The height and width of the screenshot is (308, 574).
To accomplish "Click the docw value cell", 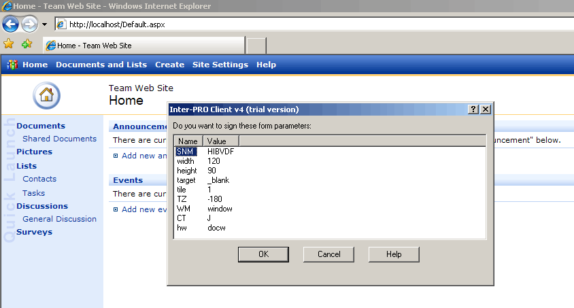I will pos(216,228).
